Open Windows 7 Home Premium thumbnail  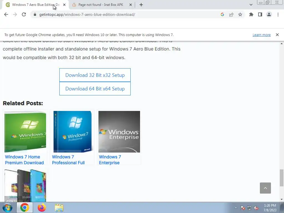(x=25, y=132)
